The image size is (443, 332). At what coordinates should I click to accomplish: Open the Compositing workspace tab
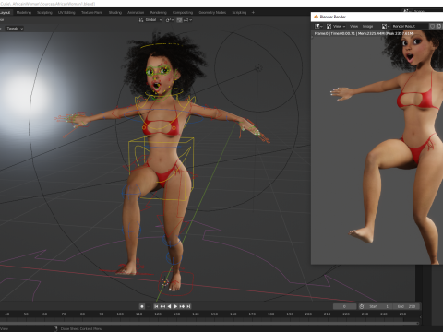(x=183, y=13)
